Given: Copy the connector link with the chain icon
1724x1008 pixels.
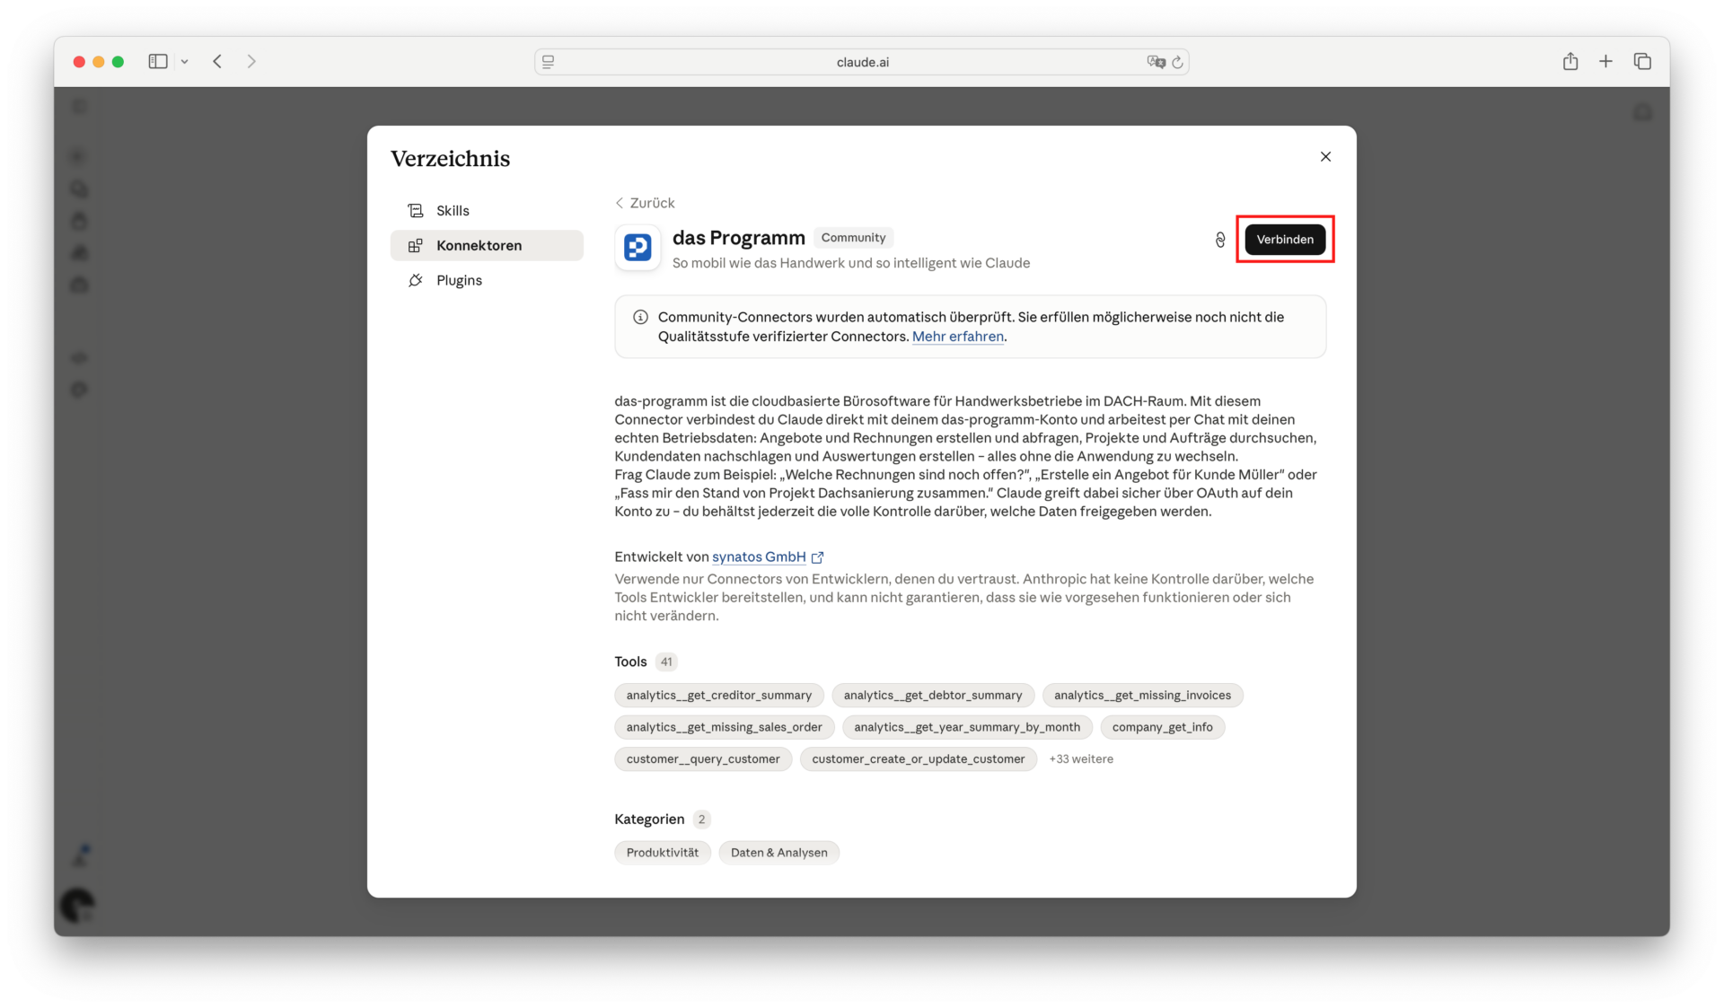Looking at the screenshot, I should coord(1220,240).
